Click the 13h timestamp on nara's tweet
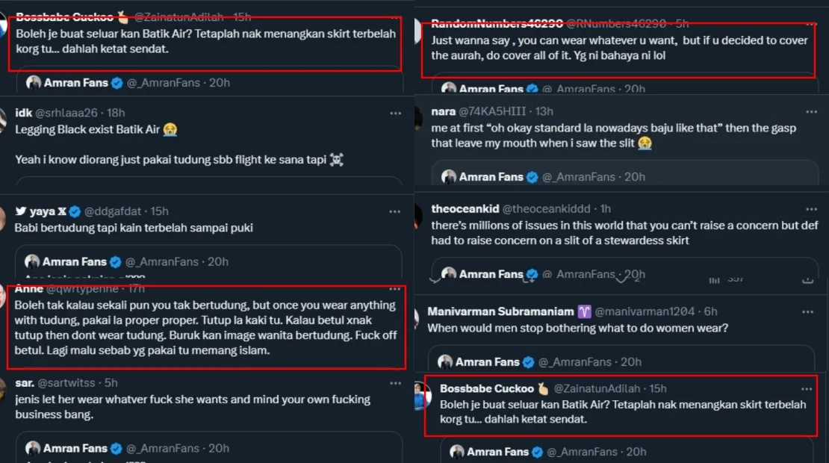Screen dimensions: 829x463 click(544, 112)
